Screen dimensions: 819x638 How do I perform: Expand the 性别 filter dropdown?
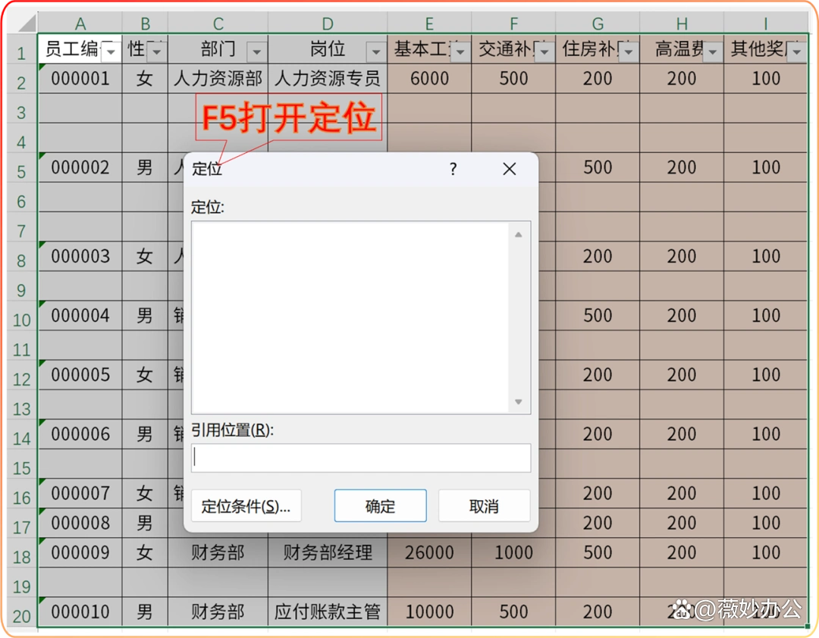pos(156,50)
